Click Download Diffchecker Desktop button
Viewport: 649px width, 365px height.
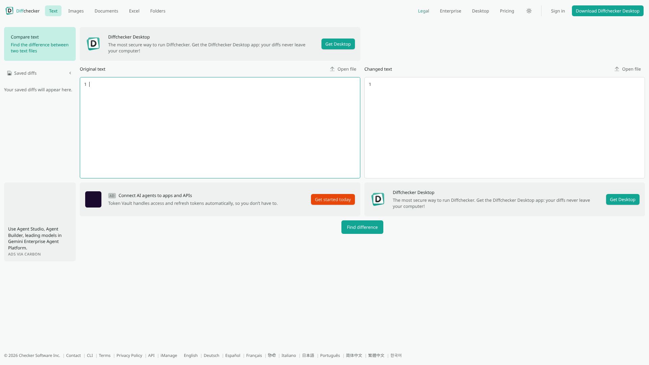608,11
